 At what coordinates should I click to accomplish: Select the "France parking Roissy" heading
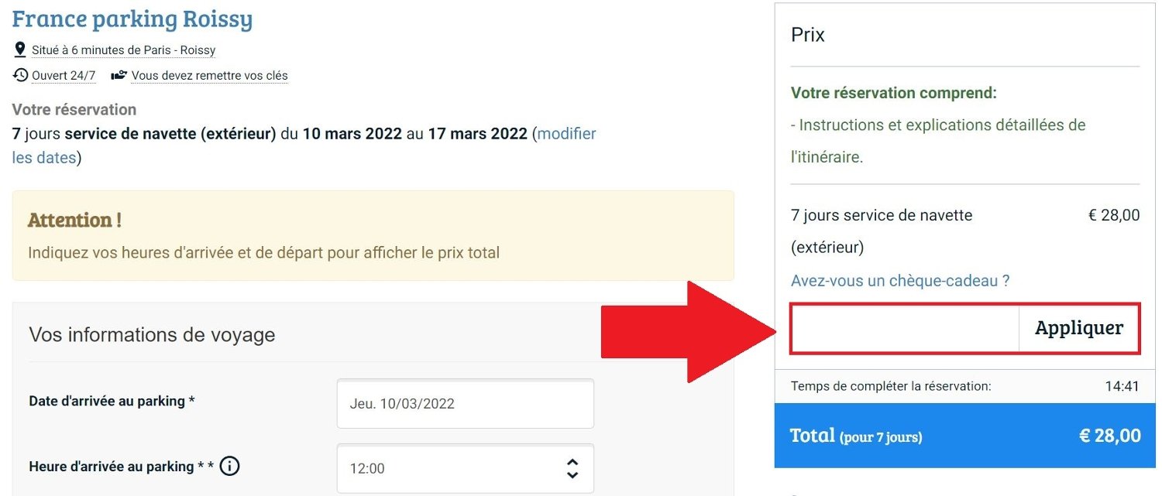coord(132,19)
